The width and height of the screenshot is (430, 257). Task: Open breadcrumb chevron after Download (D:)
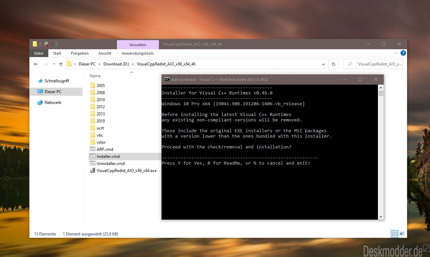tap(133, 64)
